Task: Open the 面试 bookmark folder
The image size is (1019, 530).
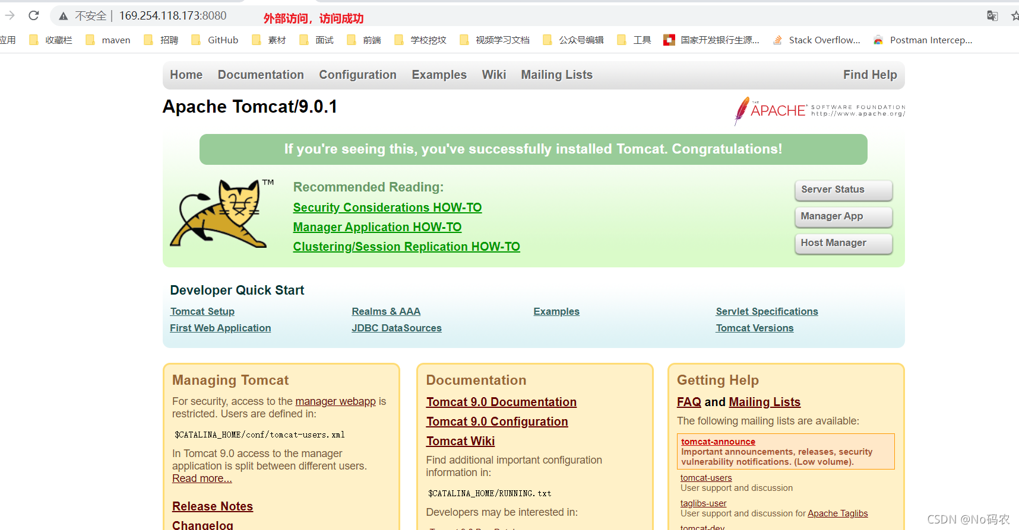Action: coord(317,40)
